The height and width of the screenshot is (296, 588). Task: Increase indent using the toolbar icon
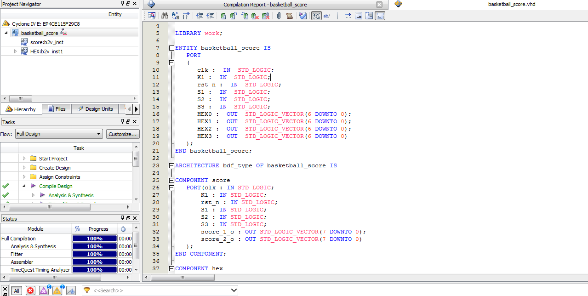tap(199, 16)
